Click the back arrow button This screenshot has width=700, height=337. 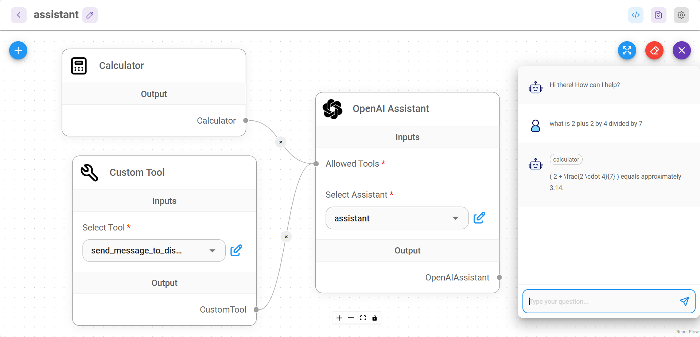pyautogui.click(x=19, y=15)
